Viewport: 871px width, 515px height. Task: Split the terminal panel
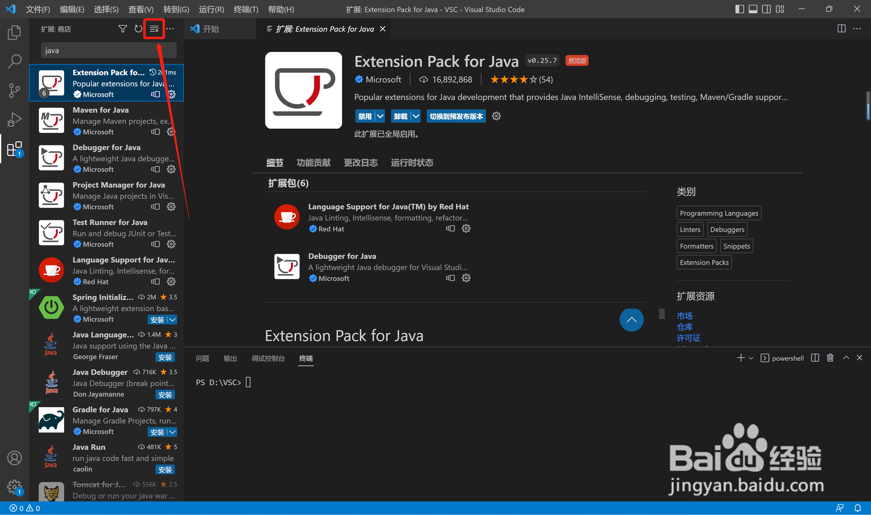(x=815, y=358)
